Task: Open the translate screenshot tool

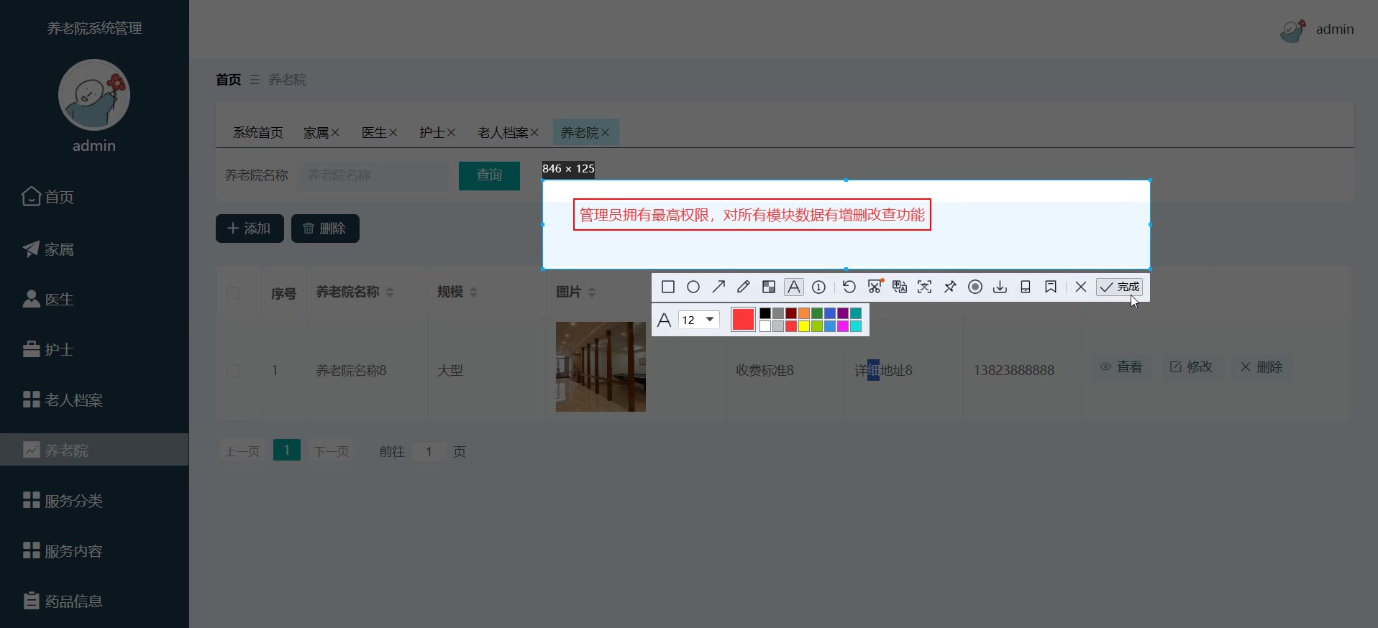Action: (900, 287)
